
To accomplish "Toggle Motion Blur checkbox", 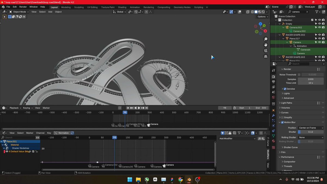I will (282, 122).
